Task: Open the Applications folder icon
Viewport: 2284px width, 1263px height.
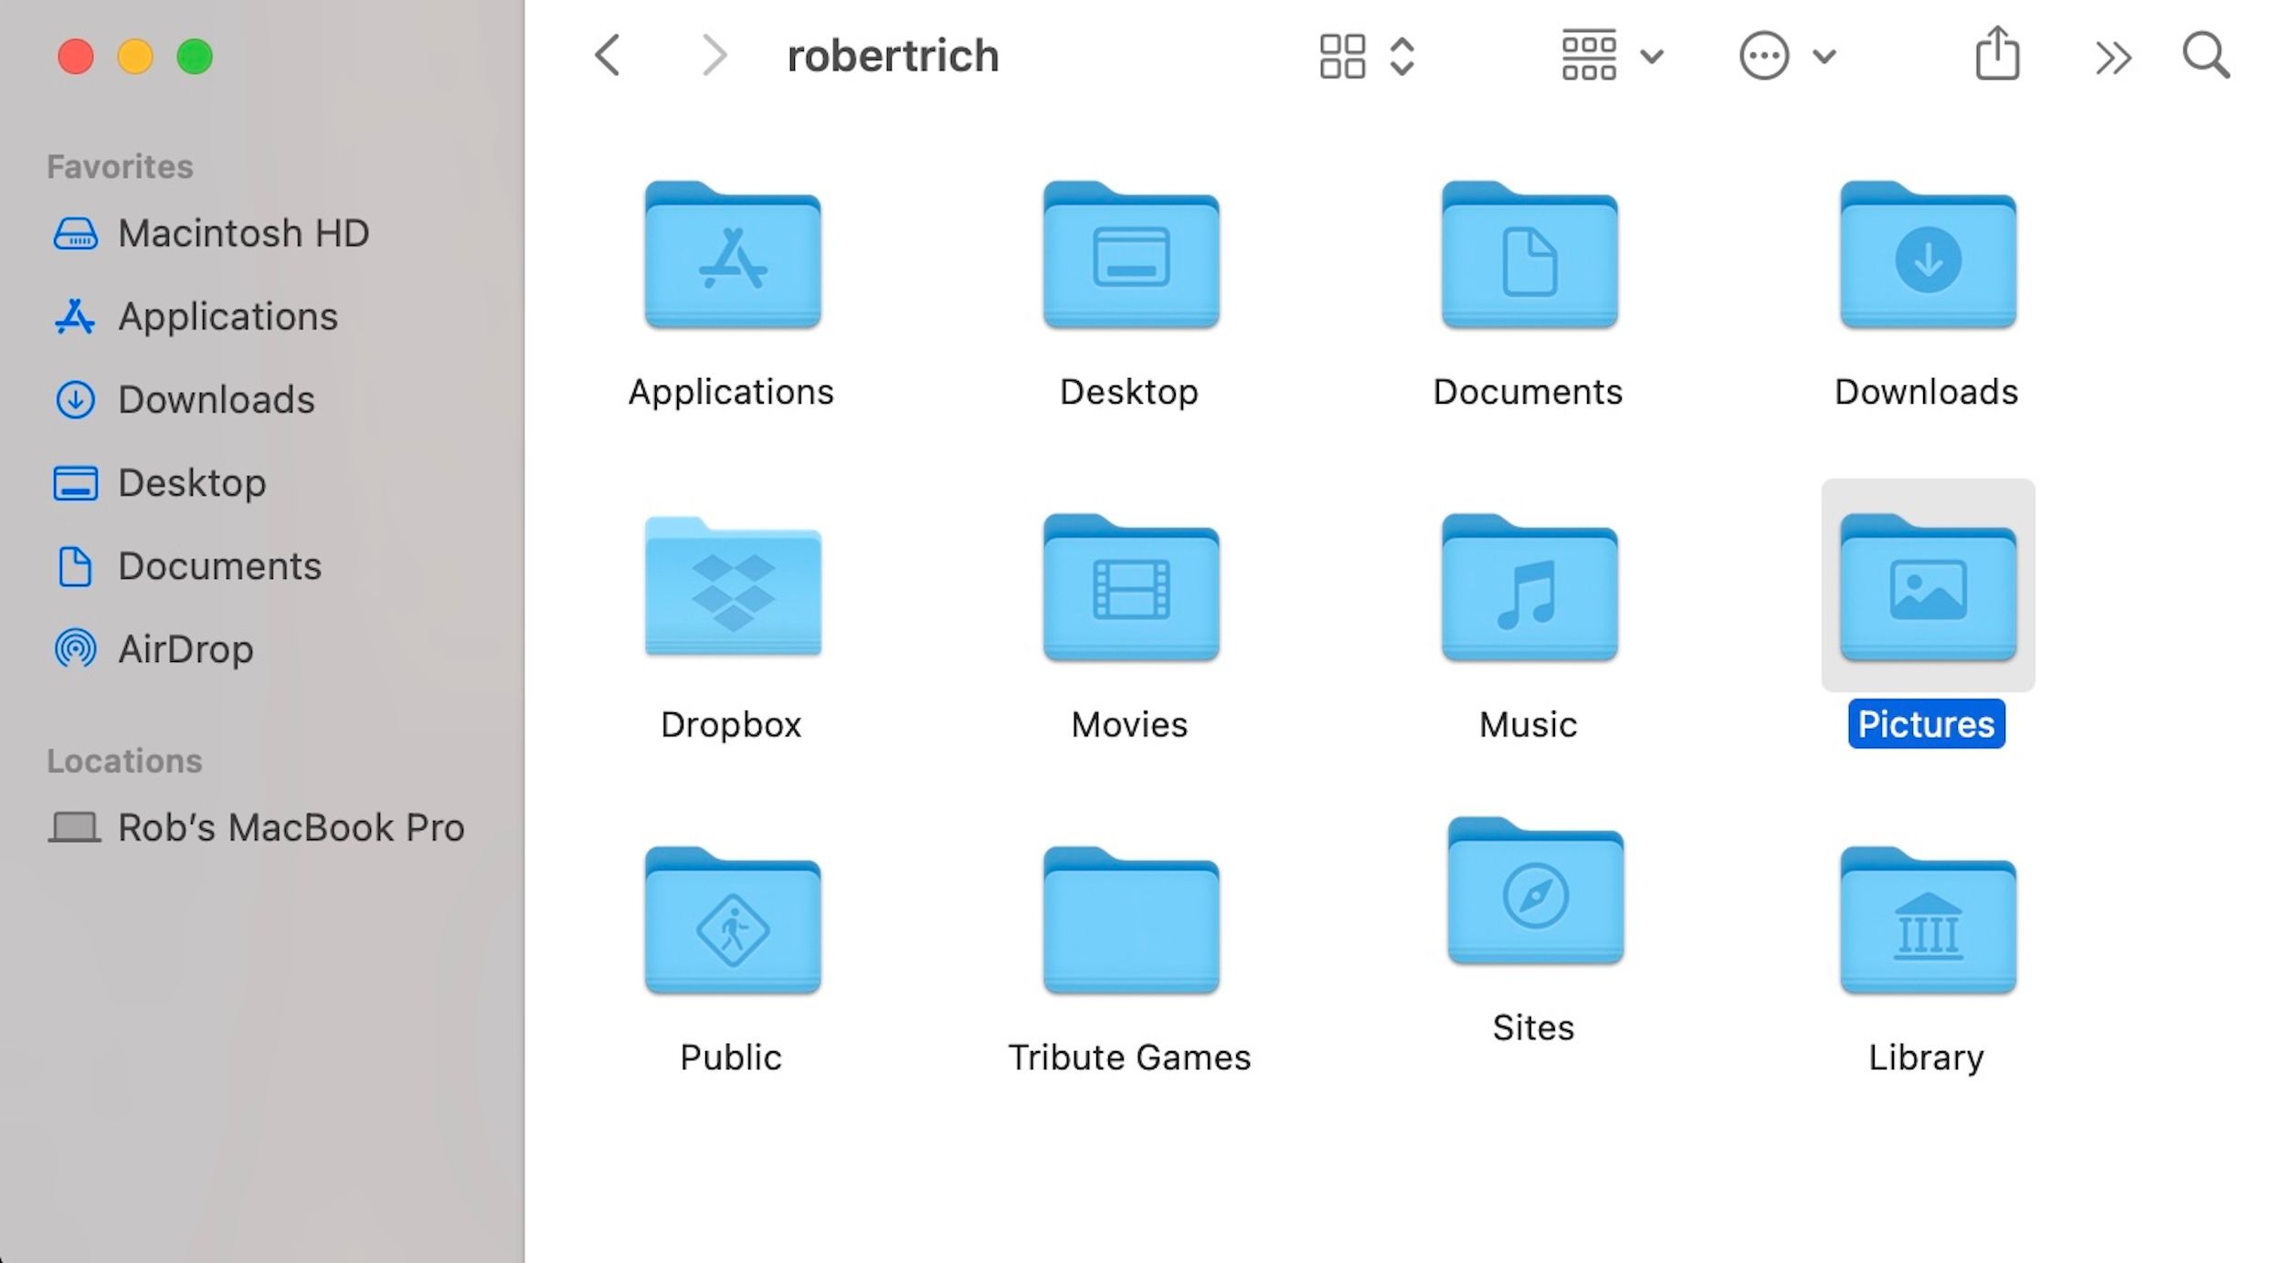Action: (733, 255)
